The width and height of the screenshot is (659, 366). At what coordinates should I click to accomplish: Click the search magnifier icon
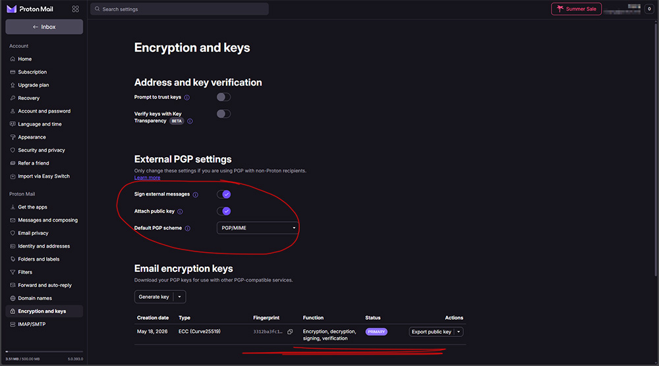[97, 9]
